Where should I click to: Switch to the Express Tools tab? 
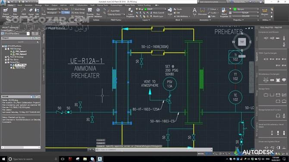(x=103, y=5)
